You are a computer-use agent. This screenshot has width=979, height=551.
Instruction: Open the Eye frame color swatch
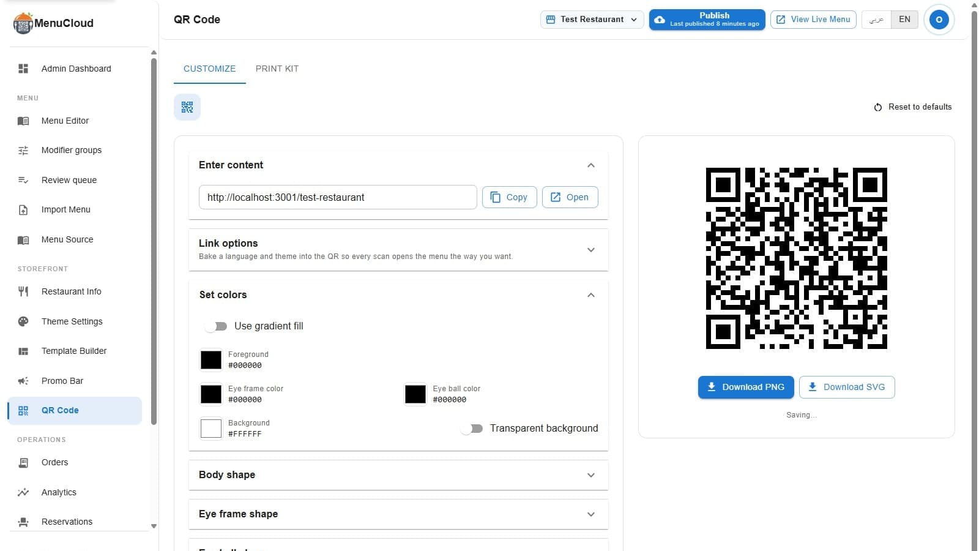(x=211, y=394)
